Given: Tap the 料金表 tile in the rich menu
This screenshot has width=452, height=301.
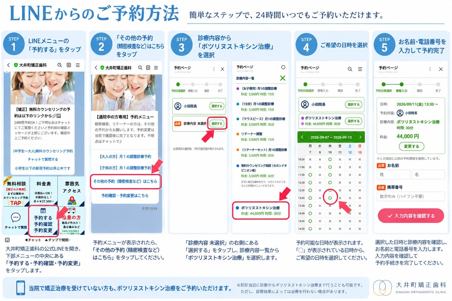Looking at the screenshot, I should (x=44, y=192).
